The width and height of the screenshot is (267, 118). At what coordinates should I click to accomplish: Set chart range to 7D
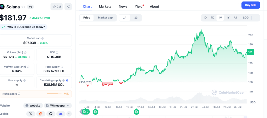point(213,18)
